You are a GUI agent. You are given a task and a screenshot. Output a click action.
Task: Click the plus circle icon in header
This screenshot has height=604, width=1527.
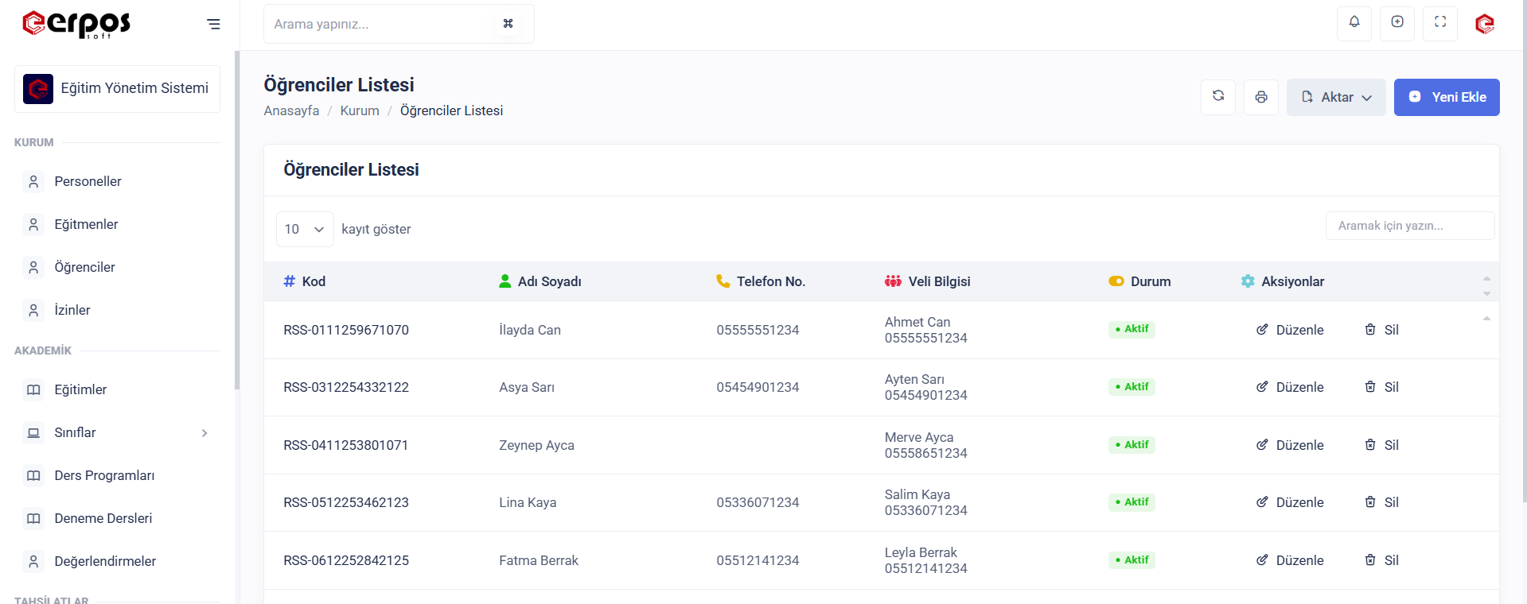coord(1397,23)
